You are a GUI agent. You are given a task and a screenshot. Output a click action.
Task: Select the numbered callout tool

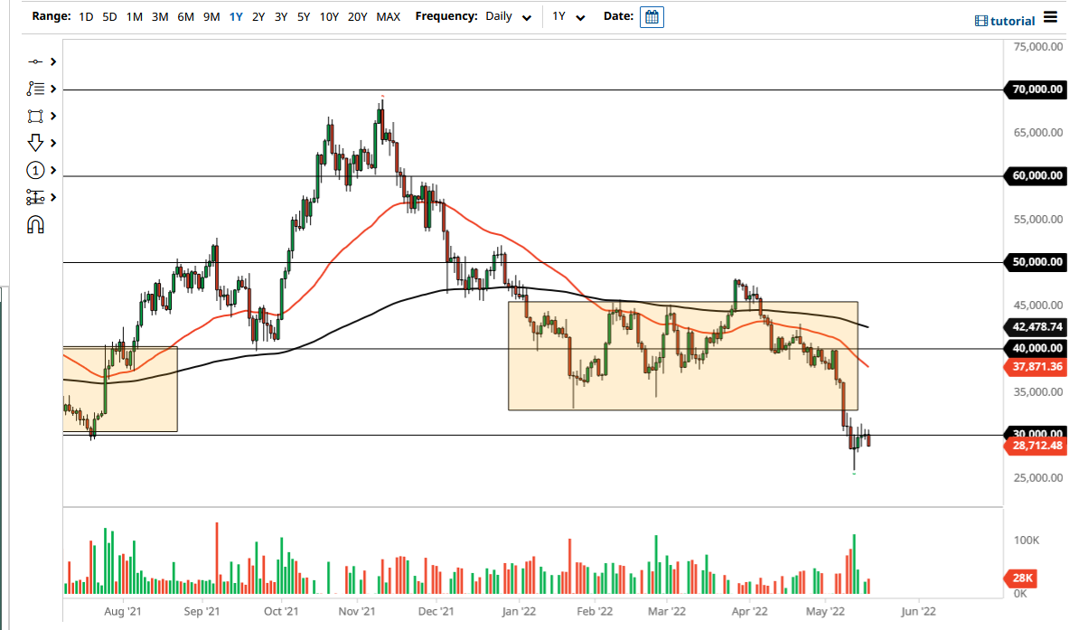[x=34, y=170]
